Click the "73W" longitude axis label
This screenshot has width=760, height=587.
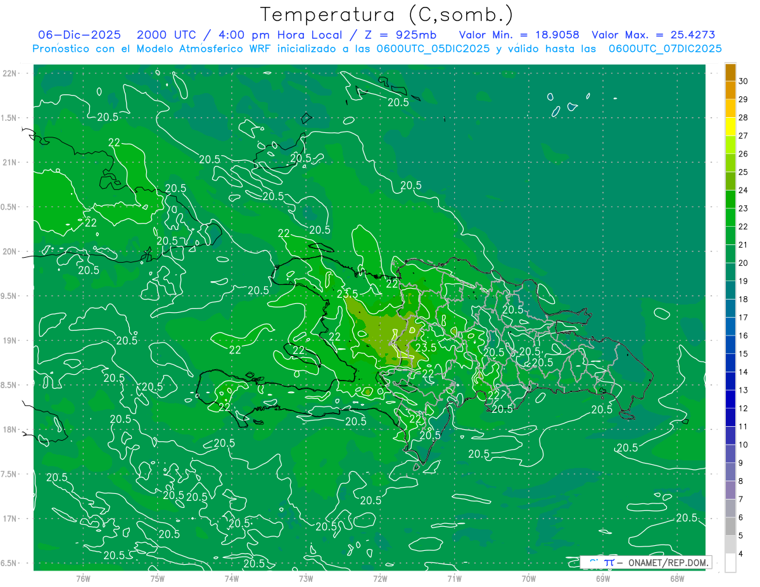pos(306,578)
